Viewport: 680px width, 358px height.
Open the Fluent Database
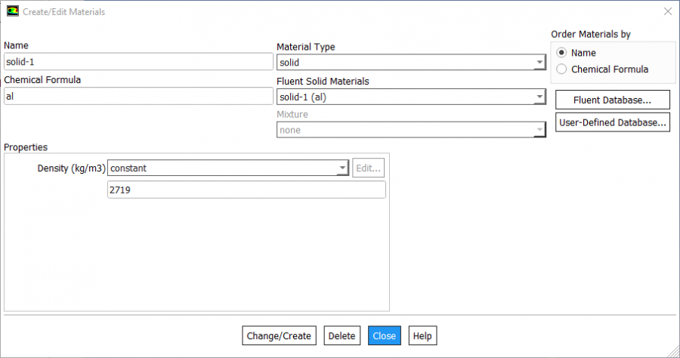tap(612, 100)
